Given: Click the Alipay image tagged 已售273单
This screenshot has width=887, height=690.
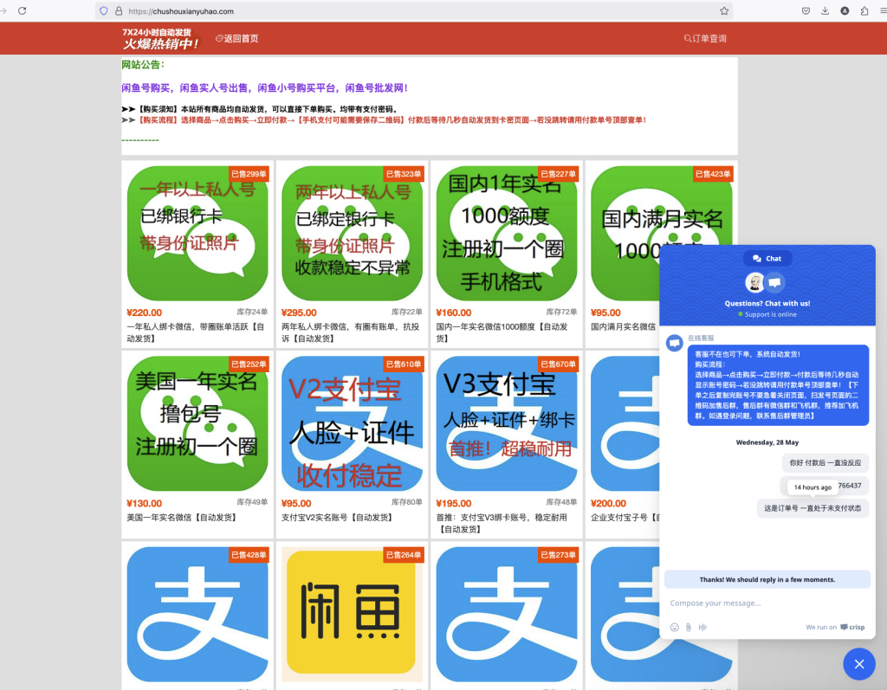Looking at the screenshot, I should [507, 614].
